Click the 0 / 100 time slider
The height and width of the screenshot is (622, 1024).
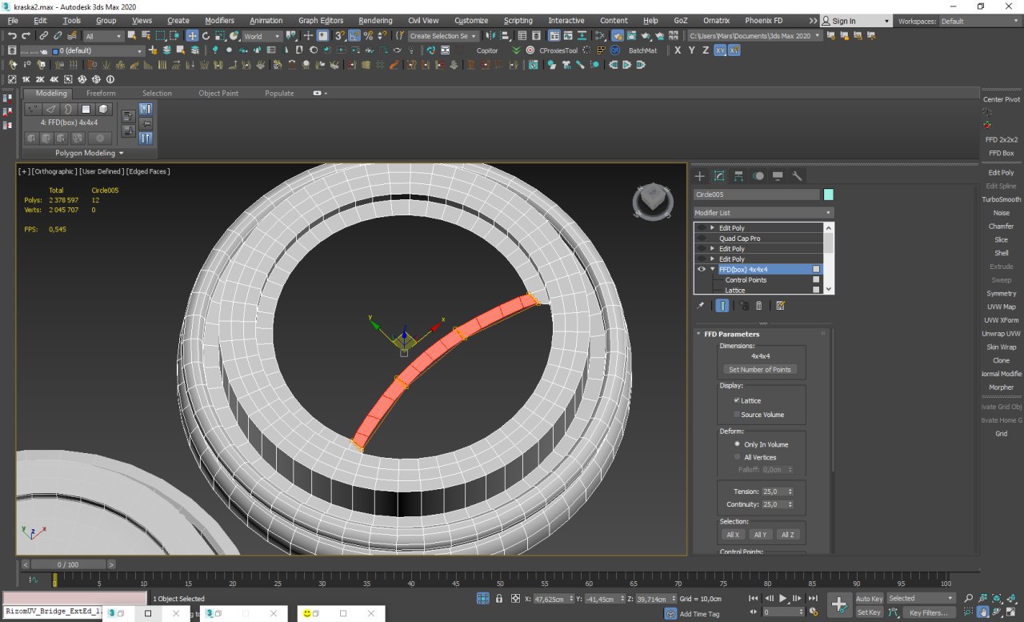point(68,564)
